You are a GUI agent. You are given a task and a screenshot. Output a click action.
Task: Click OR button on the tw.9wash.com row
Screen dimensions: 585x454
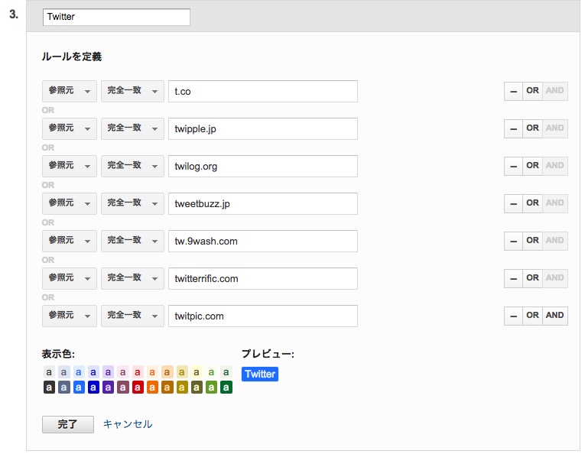532,242
